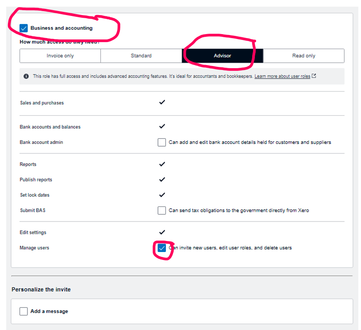Choose the Advisor role option
The height and width of the screenshot is (330, 361).
pyautogui.click(x=222, y=56)
